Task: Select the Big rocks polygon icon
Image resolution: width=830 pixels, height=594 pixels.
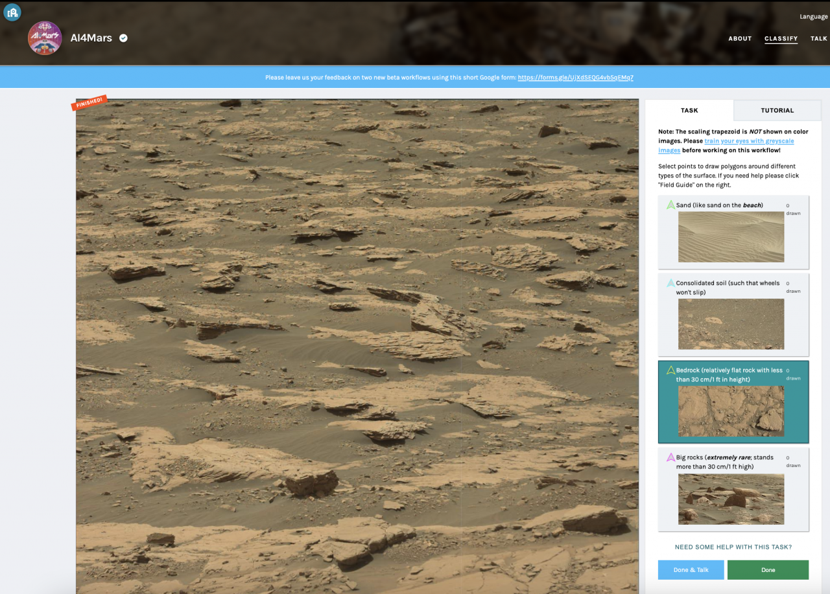Action: (x=670, y=457)
